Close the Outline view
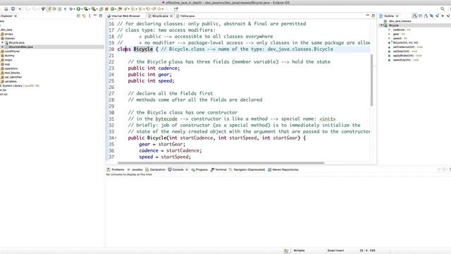The height and width of the screenshot is (254, 451). [397, 16]
